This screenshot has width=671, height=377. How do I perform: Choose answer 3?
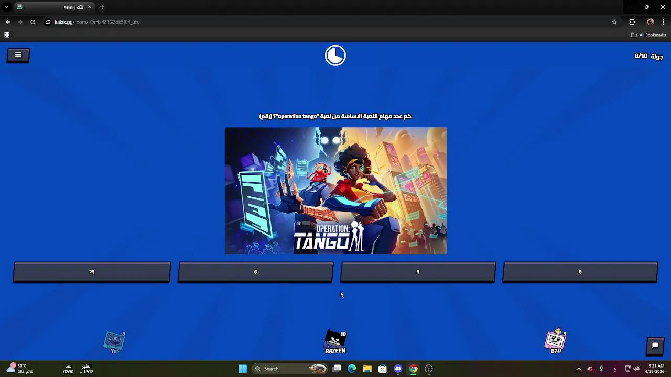click(418, 272)
